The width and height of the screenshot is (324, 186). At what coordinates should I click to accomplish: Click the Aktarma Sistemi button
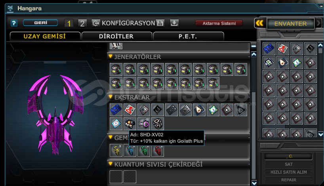tap(219, 23)
